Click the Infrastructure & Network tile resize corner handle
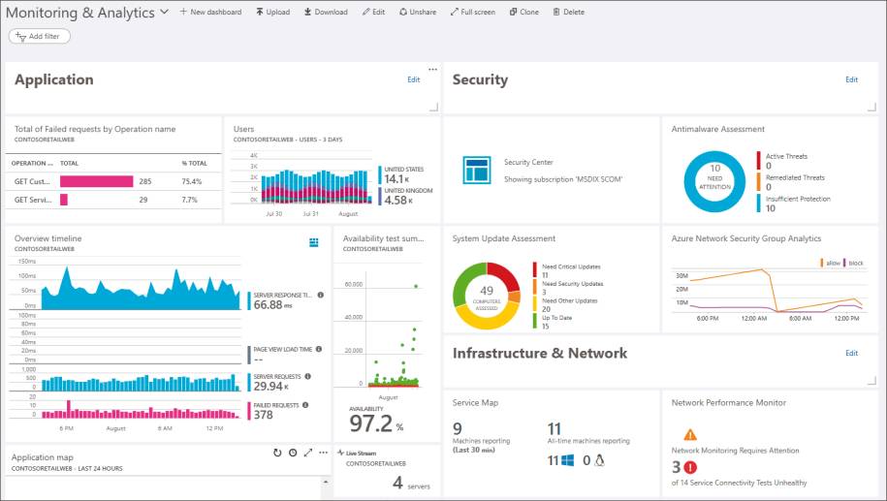Viewport: 887px width, 501px height. pos(871,381)
